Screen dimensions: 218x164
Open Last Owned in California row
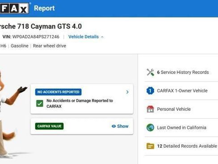[x=181, y=128]
